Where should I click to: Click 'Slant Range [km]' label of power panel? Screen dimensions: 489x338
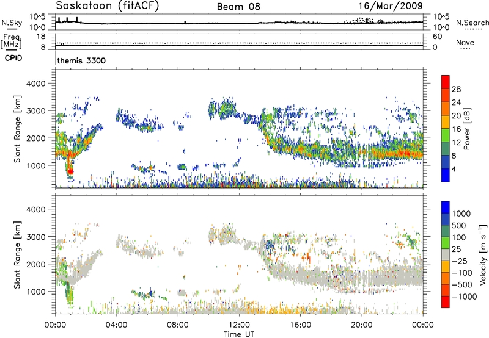(17, 129)
